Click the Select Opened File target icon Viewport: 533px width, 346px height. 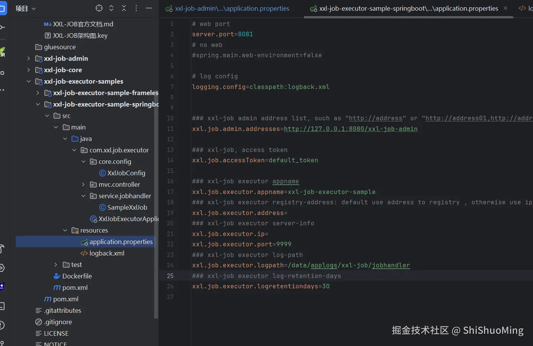click(99, 8)
